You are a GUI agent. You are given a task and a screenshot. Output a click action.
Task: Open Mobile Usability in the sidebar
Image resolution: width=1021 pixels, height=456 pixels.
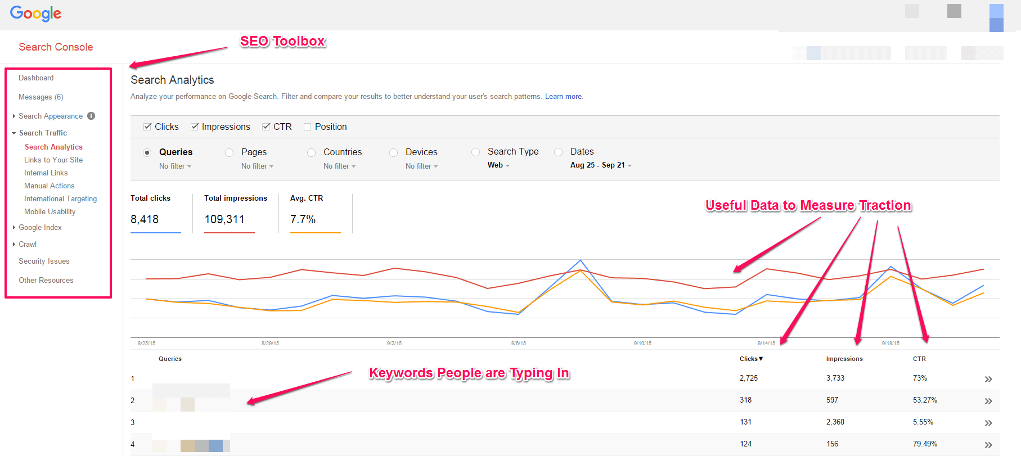(x=50, y=211)
